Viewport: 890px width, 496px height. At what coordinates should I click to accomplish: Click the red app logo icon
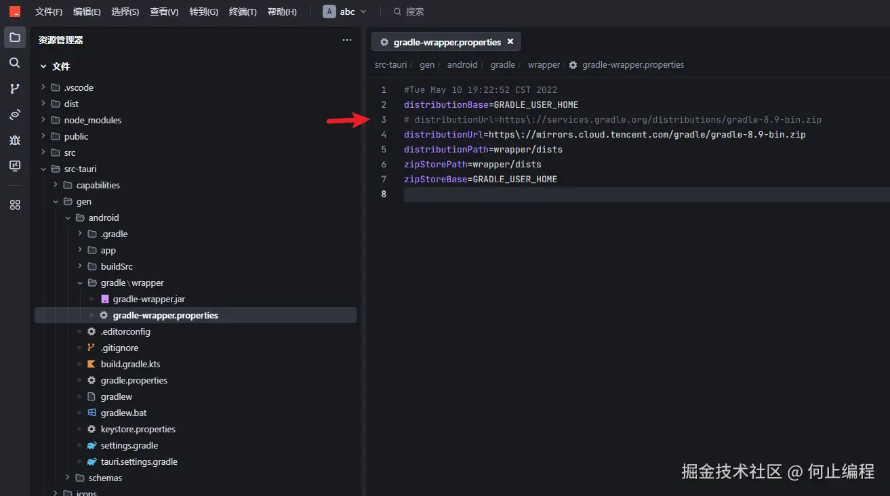coord(15,12)
